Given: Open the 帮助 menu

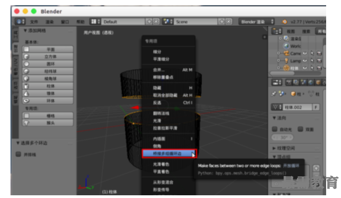Looking at the screenshot, I should tap(80, 22).
